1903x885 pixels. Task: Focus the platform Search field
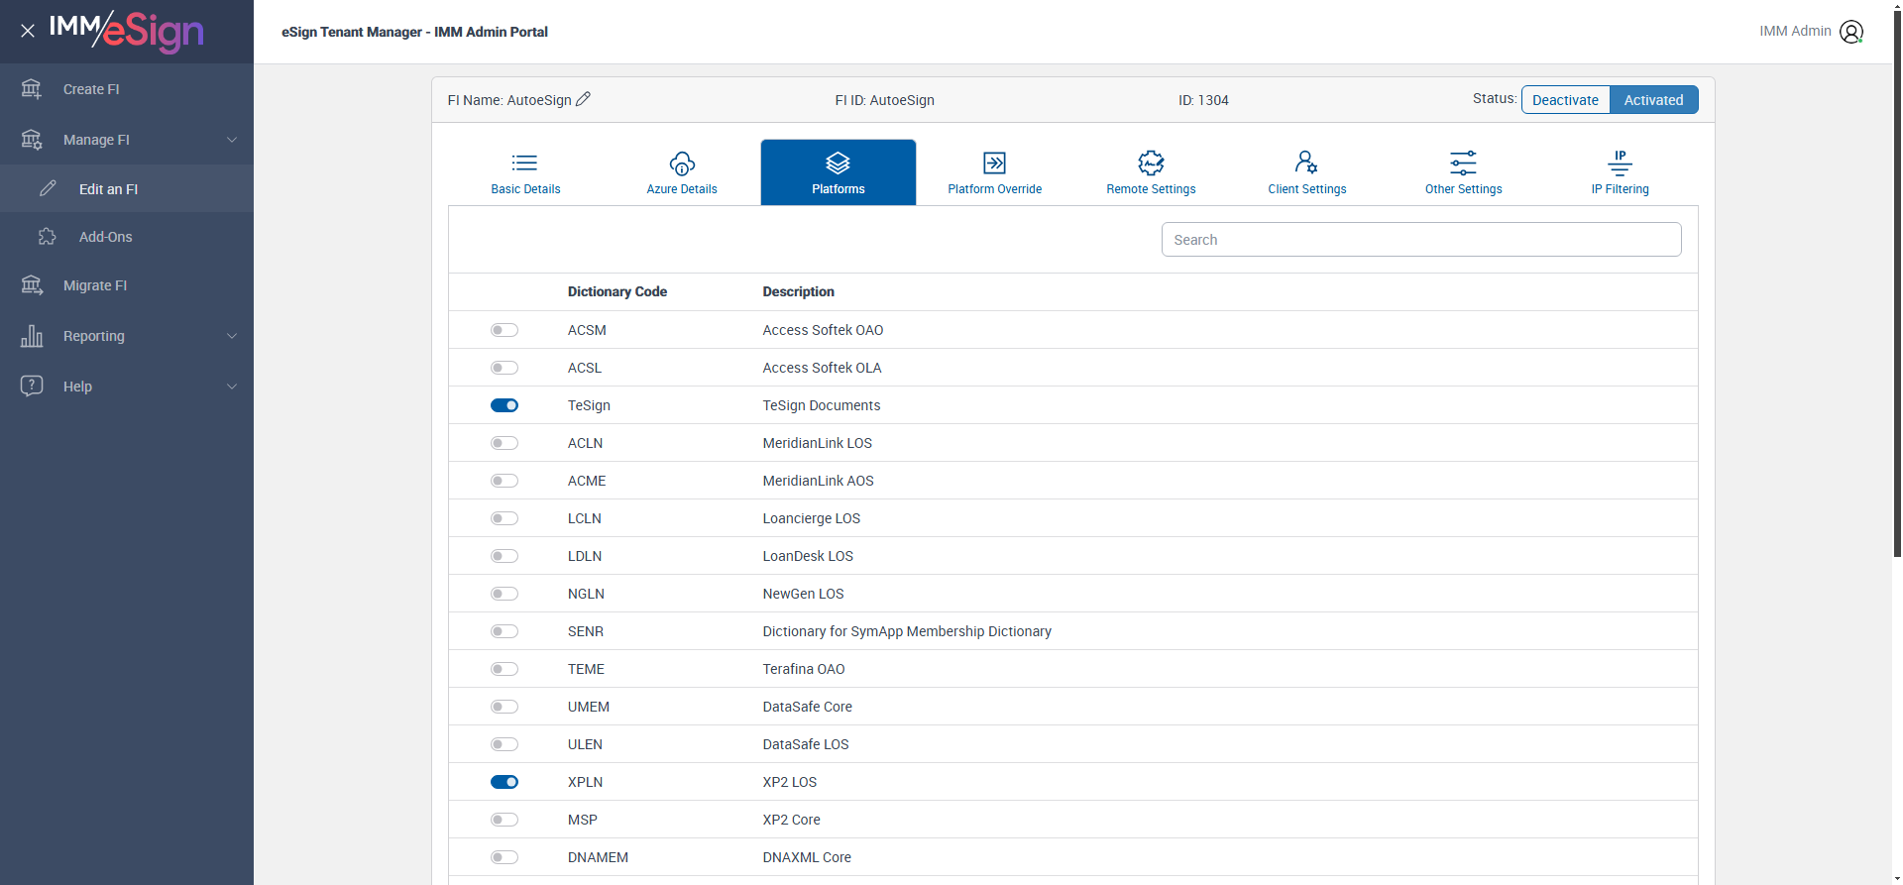tap(1421, 240)
